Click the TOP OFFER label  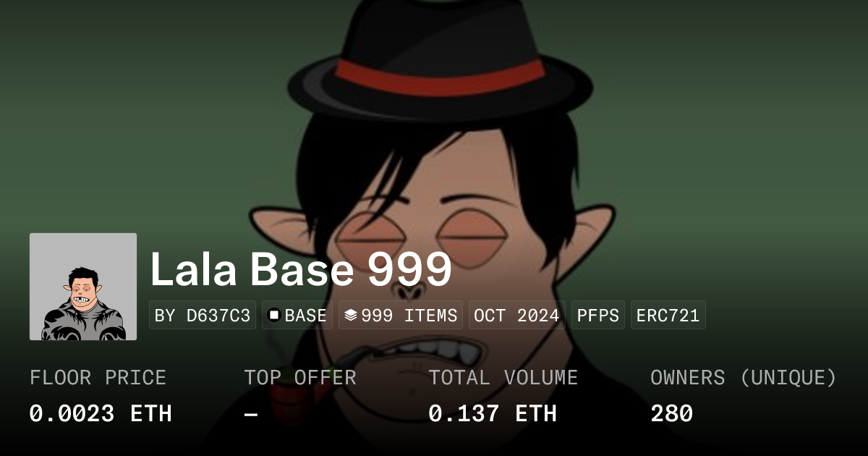pos(300,378)
